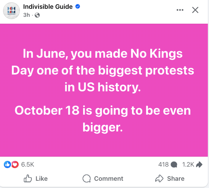The width and height of the screenshot is (209, 188).
Task: Click the blue thumbs-up reaction icon
Action: (x=7, y=164)
